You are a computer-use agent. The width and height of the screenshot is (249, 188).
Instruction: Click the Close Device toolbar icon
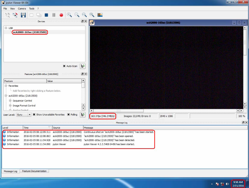point(15,15)
